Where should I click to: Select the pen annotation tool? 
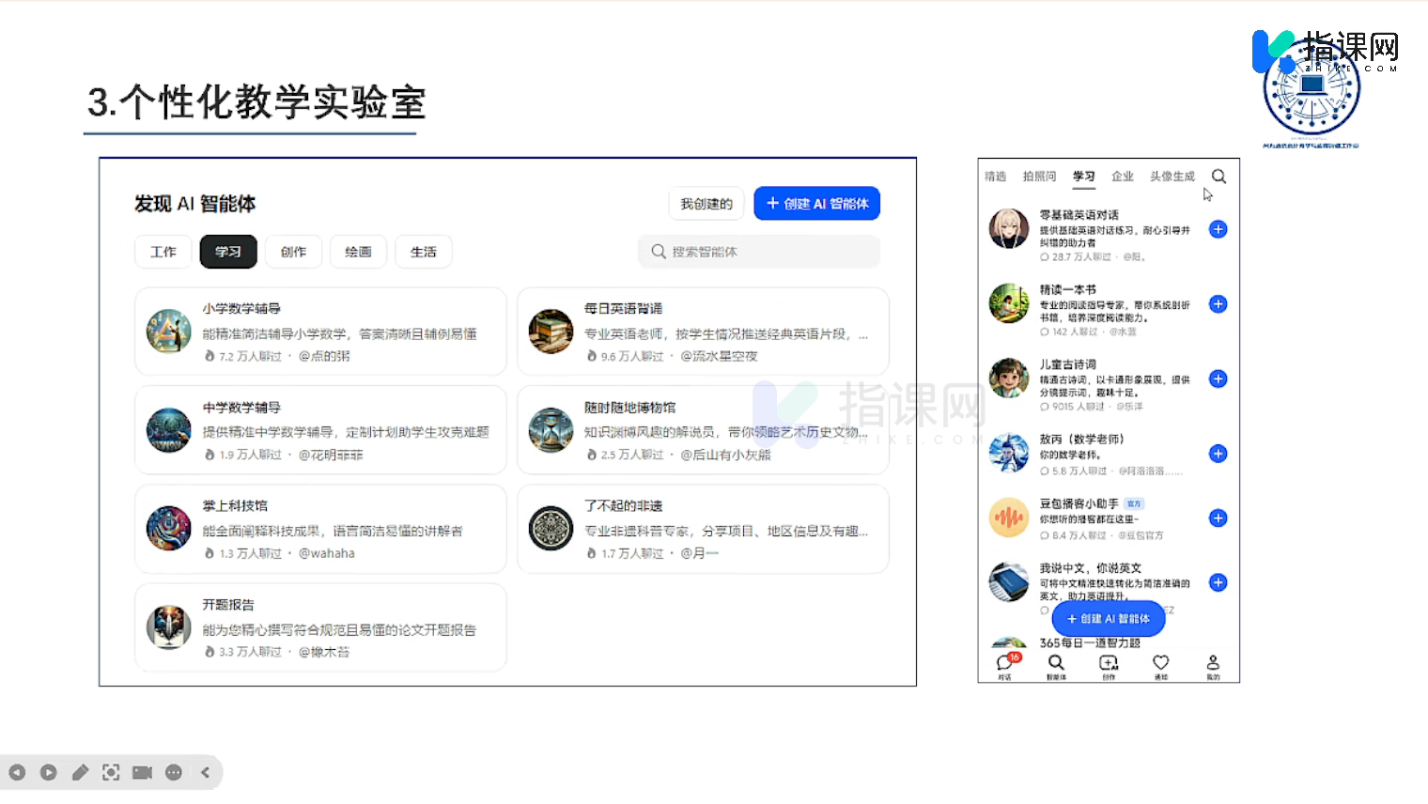point(80,772)
